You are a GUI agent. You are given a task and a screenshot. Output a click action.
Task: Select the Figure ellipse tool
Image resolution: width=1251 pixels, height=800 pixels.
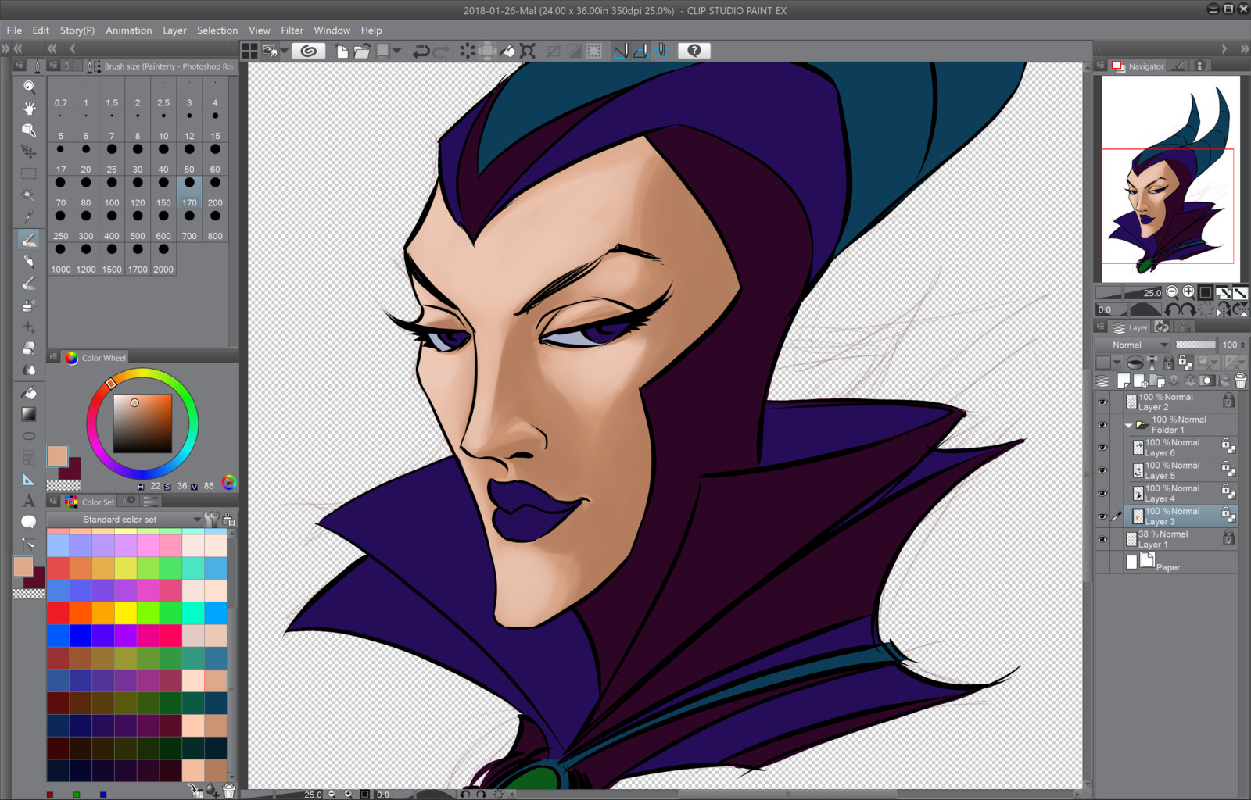(x=29, y=436)
